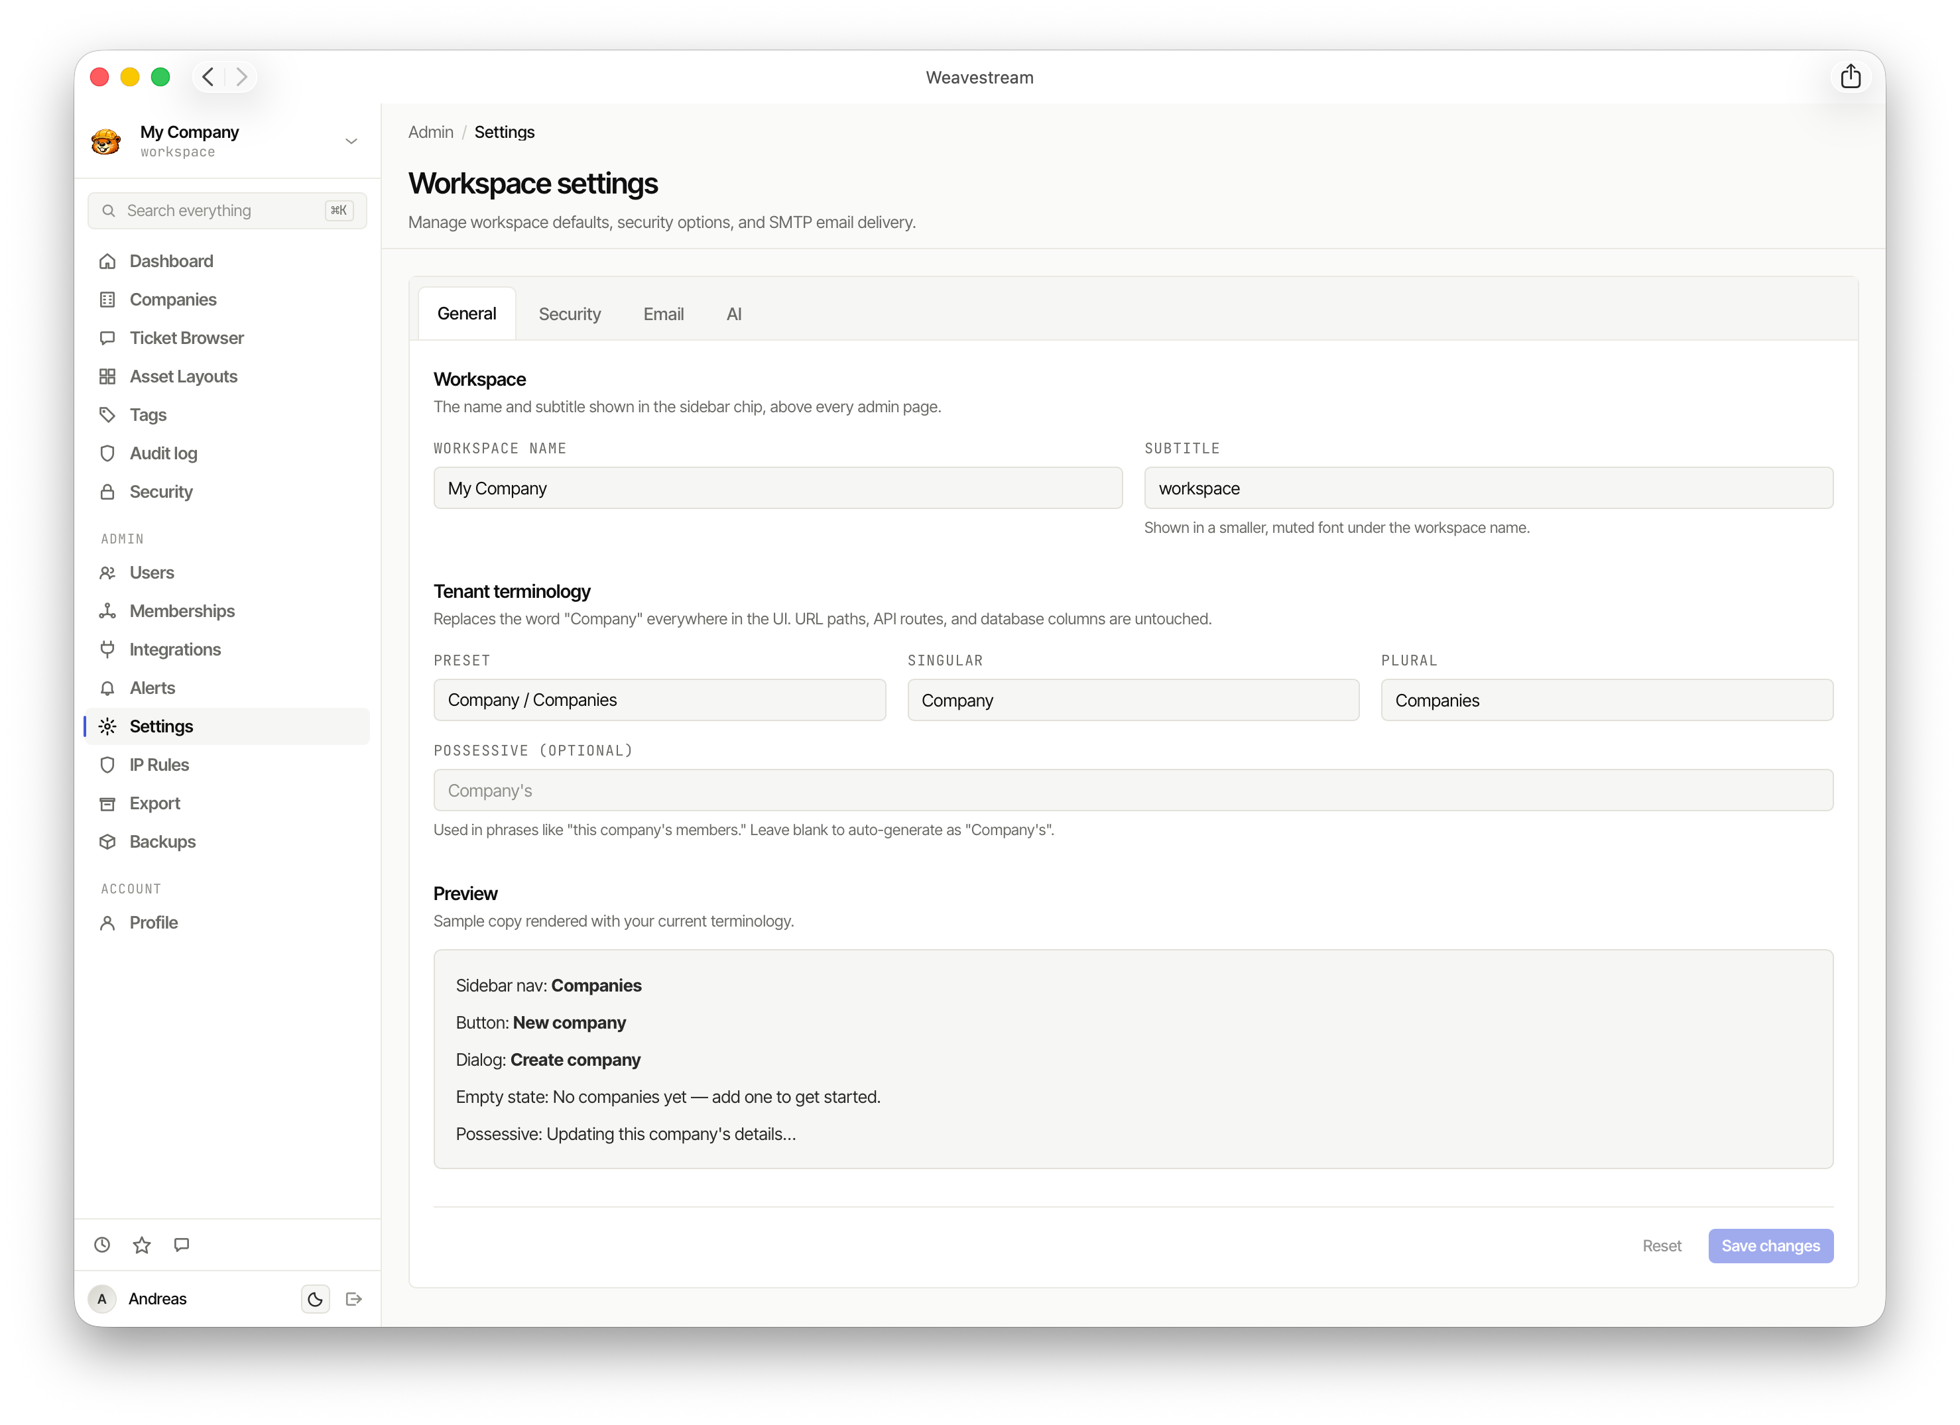Click the Asset Layouts grid icon

pos(107,376)
